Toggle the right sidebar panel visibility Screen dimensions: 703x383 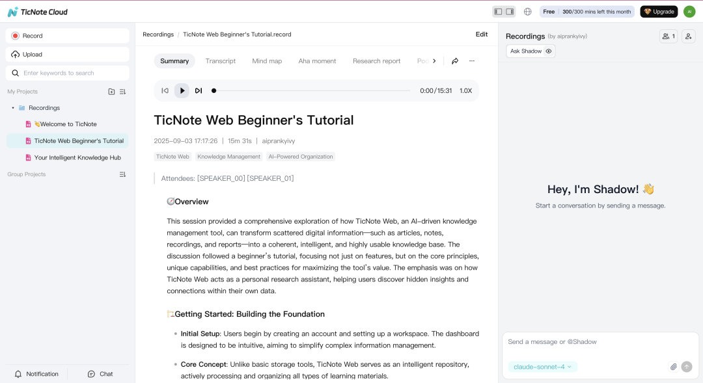[510, 12]
